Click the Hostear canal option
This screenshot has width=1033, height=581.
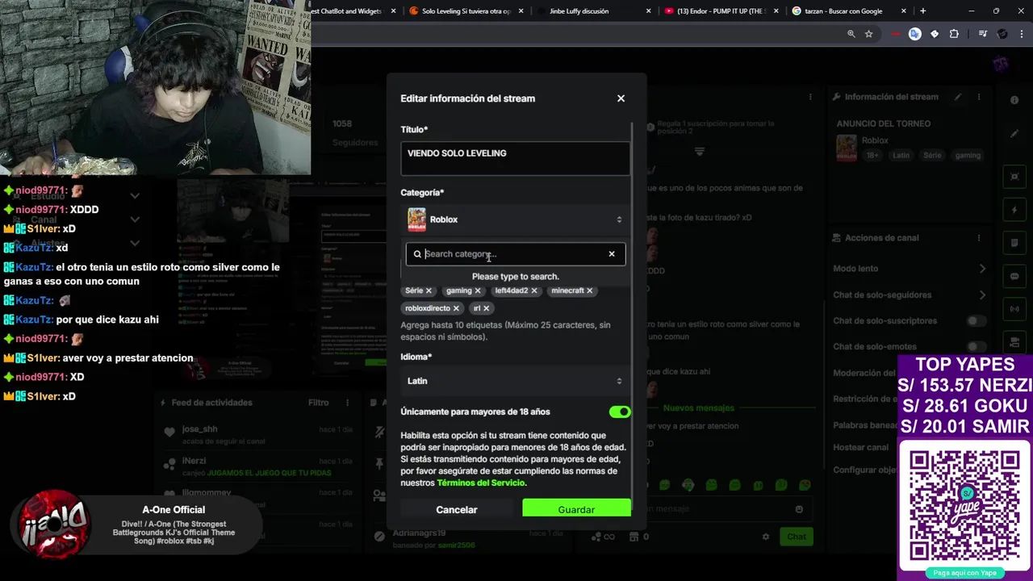[860, 447]
